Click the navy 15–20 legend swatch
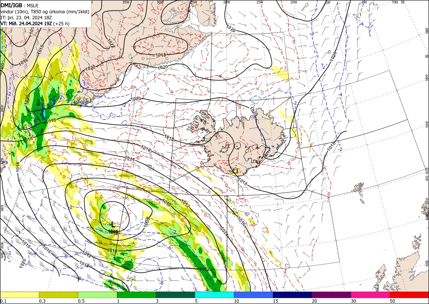Viewport: 429px width, 304px height. point(293,295)
